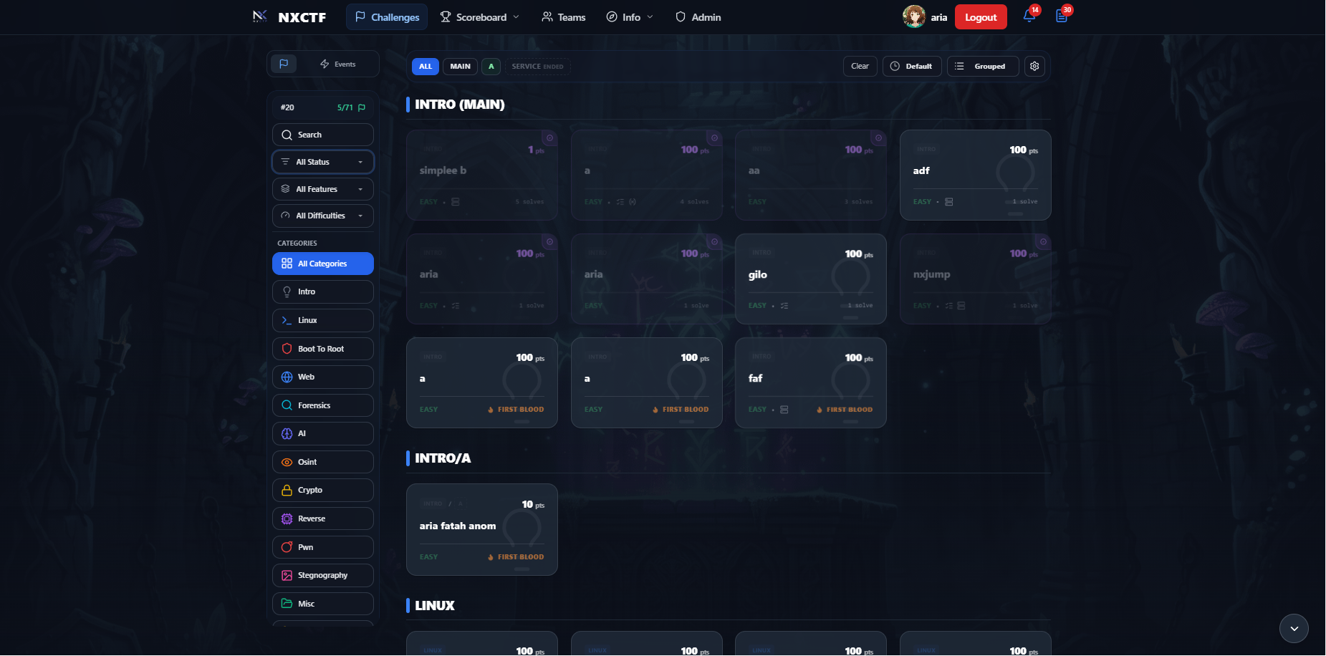Screen dimensions: 1326x656
Task: Focus the Search field
Action: click(323, 135)
